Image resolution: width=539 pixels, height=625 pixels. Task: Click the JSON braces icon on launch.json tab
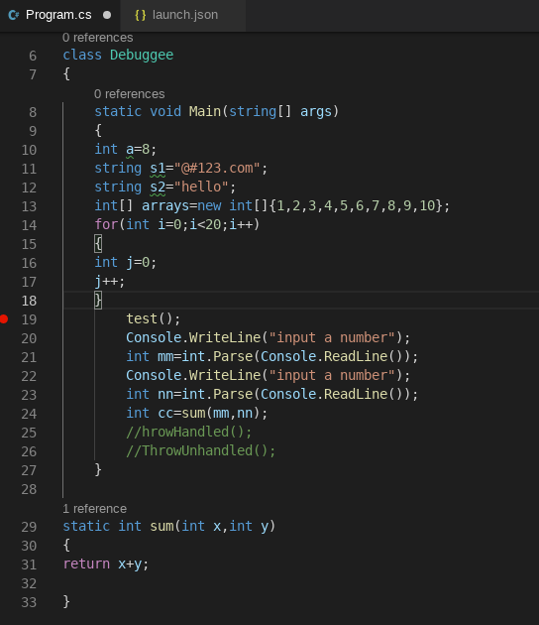[x=140, y=15]
